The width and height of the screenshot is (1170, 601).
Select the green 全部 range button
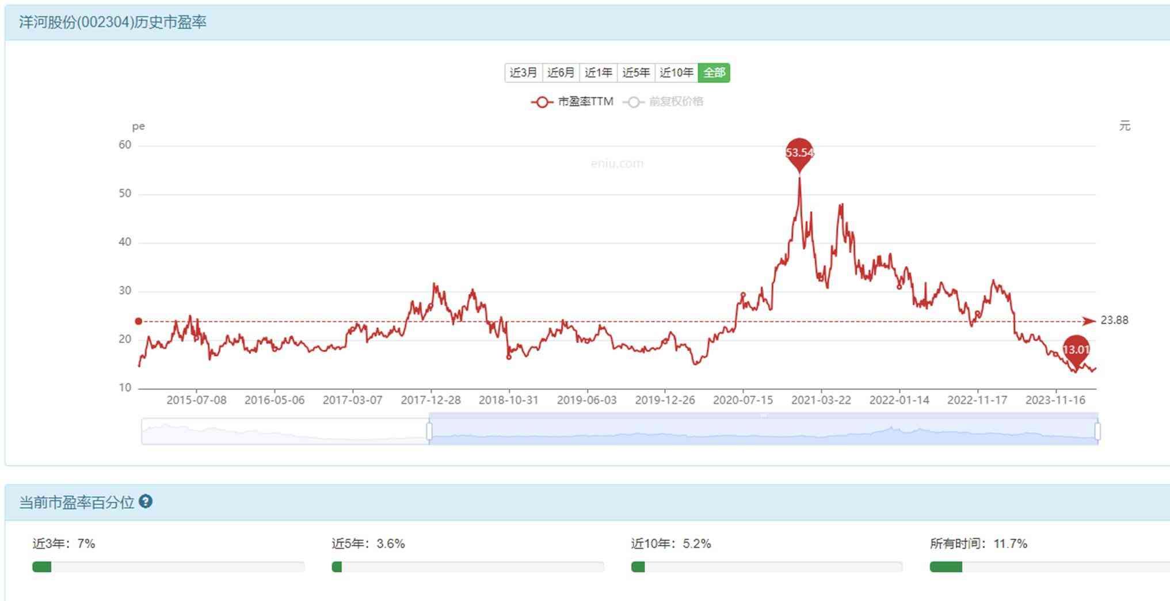click(x=714, y=73)
